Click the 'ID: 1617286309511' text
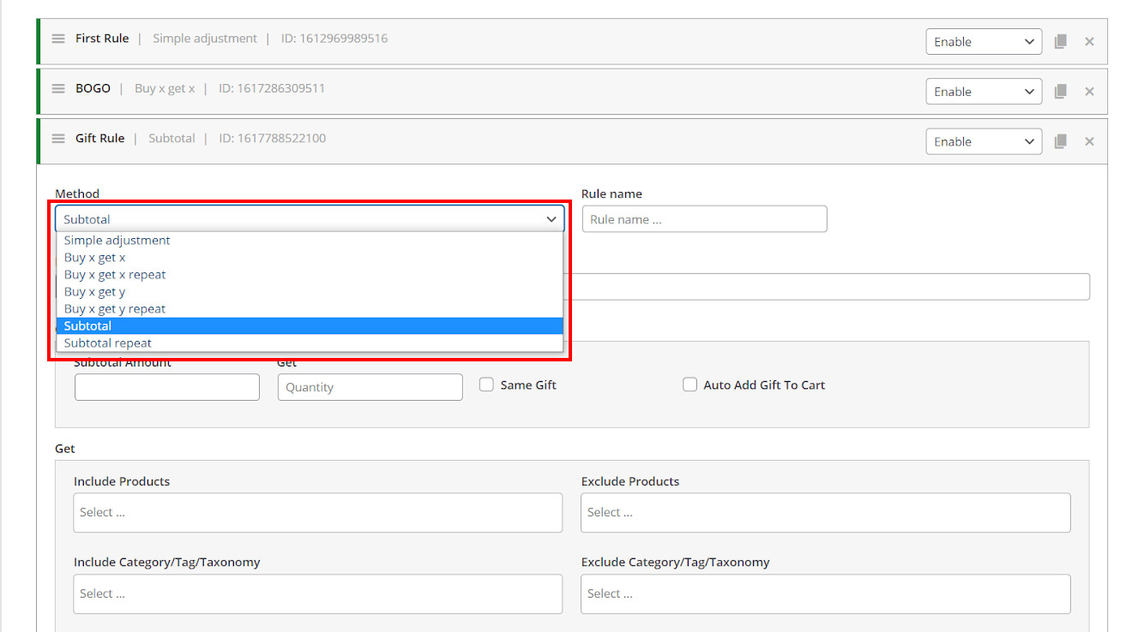Image resolution: width=1138 pixels, height=632 pixels. coord(272,88)
